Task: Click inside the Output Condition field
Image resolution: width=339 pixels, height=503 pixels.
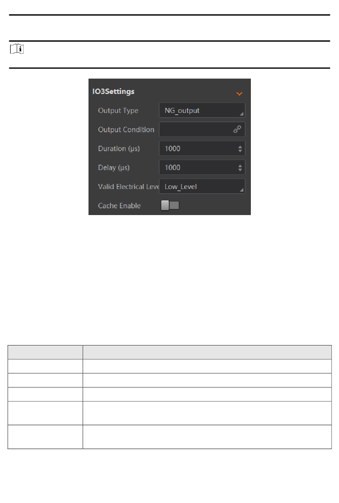Action: tap(194, 129)
